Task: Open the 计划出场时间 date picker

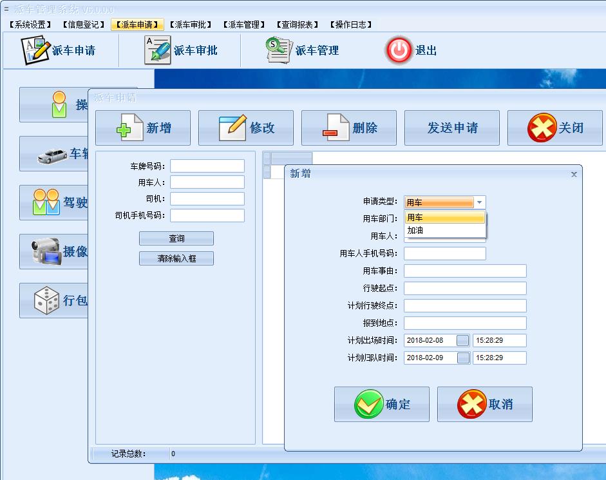Action: coord(462,340)
